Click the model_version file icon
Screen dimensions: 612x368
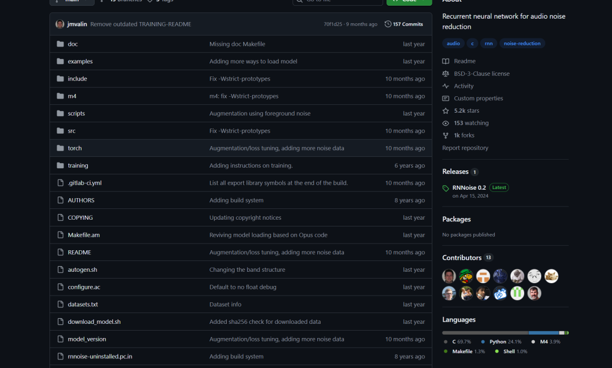coord(60,339)
